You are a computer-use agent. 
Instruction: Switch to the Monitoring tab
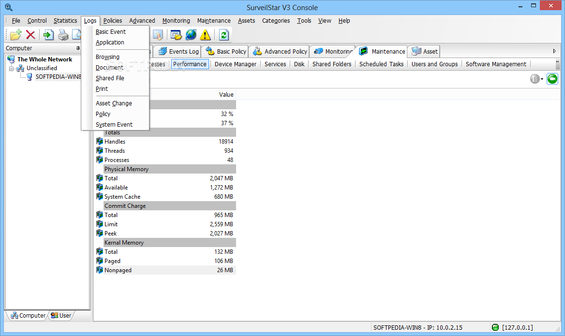pyautogui.click(x=333, y=52)
